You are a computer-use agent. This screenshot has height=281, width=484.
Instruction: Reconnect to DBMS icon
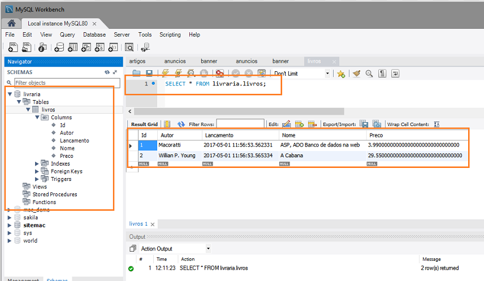(x=145, y=47)
